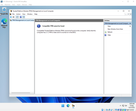This screenshot has width=136, height=111.
Task: Click the Actions pane header
Action: [118, 20]
